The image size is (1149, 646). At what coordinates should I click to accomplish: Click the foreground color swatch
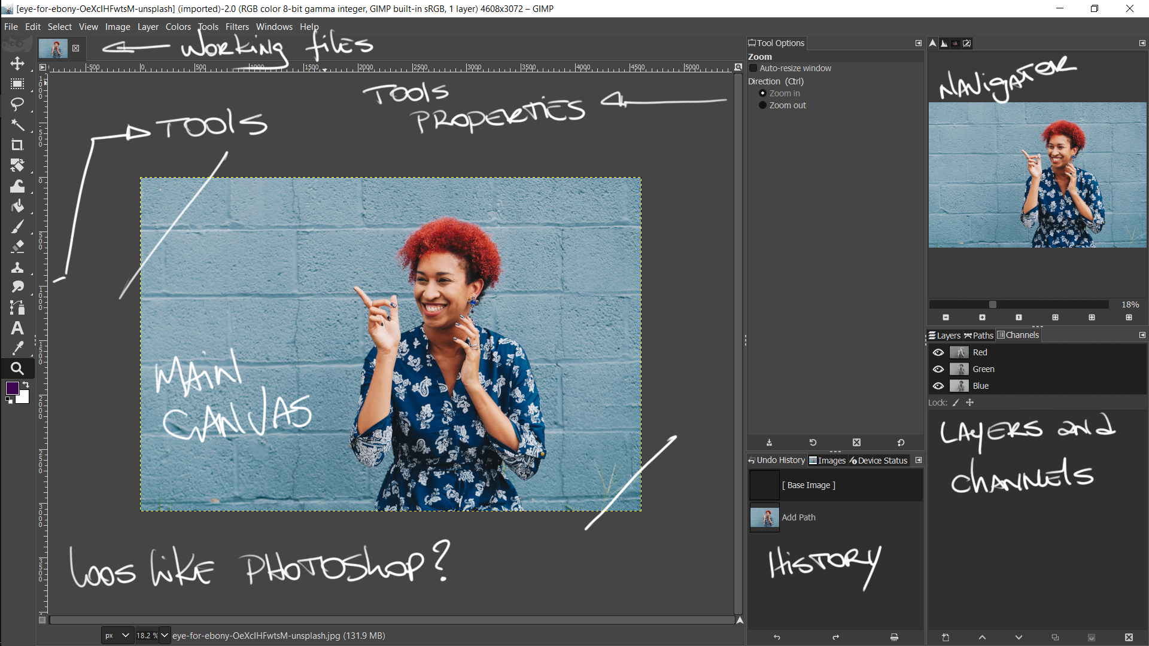coord(13,389)
